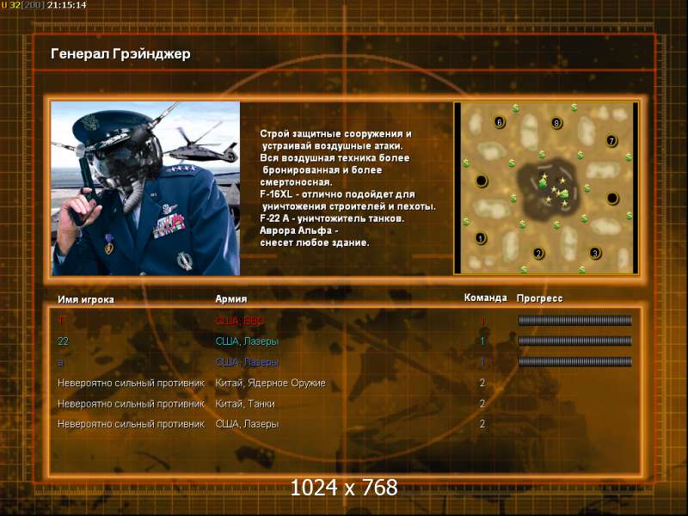Select start position 7 on the minimap
688x516 pixels.
click(x=611, y=141)
